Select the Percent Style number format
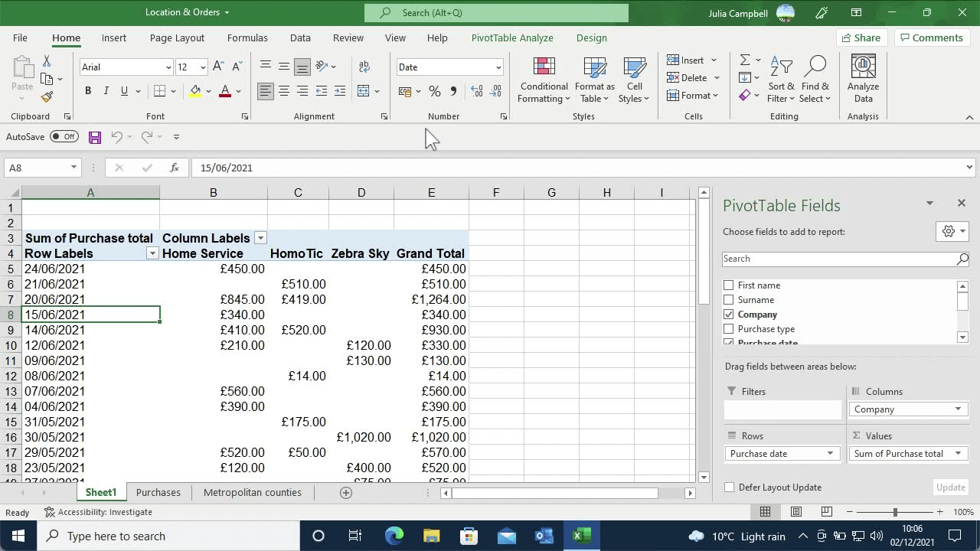The height and width of the screenshot is (551, 980). 434,91
